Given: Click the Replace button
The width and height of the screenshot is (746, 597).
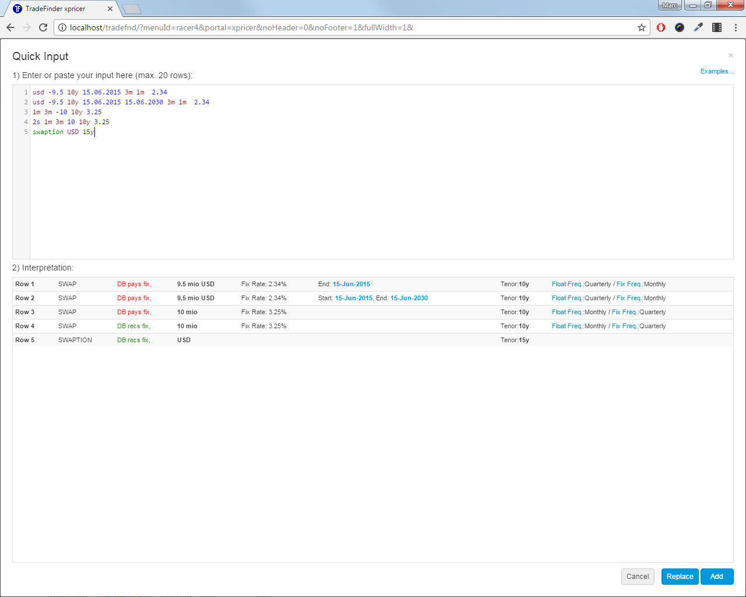Looking at the screenshot, I should (x=680, y=577).
